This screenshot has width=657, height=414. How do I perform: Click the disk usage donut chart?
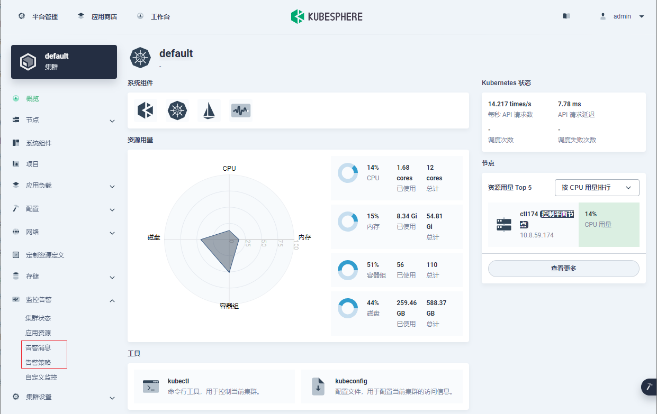point(348,308)
